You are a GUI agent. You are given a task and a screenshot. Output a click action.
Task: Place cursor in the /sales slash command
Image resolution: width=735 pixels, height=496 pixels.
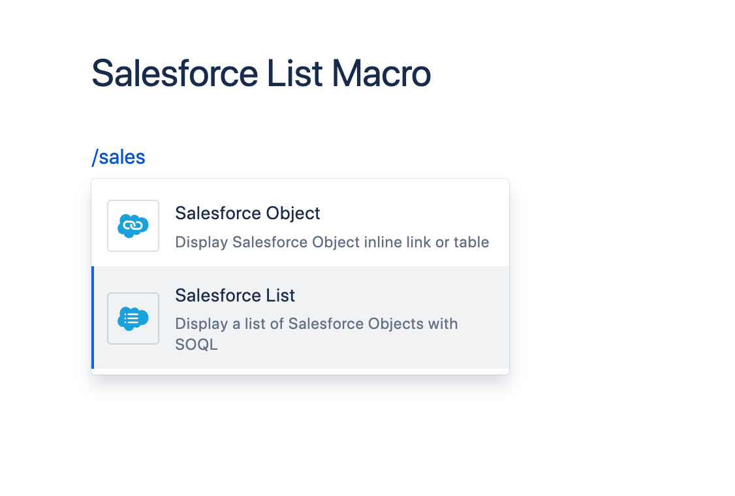119,157
